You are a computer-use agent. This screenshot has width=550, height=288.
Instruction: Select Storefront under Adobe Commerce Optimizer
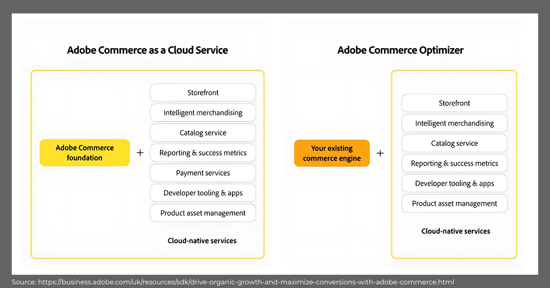[x=455, y=103]
